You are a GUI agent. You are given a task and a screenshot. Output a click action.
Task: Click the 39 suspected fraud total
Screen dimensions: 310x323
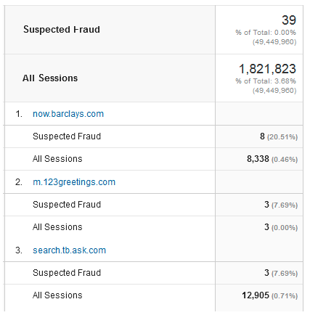pyautogui.click(x=289, y=20)
